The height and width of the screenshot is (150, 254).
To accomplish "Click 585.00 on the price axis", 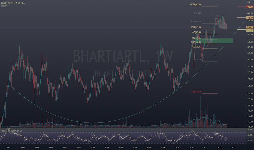I will point(250,35).
